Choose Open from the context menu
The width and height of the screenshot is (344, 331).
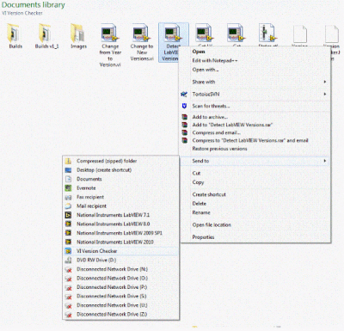[x=199, y=52]
